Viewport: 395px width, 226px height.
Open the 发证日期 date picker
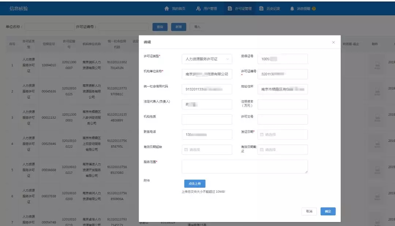[282, 134]
